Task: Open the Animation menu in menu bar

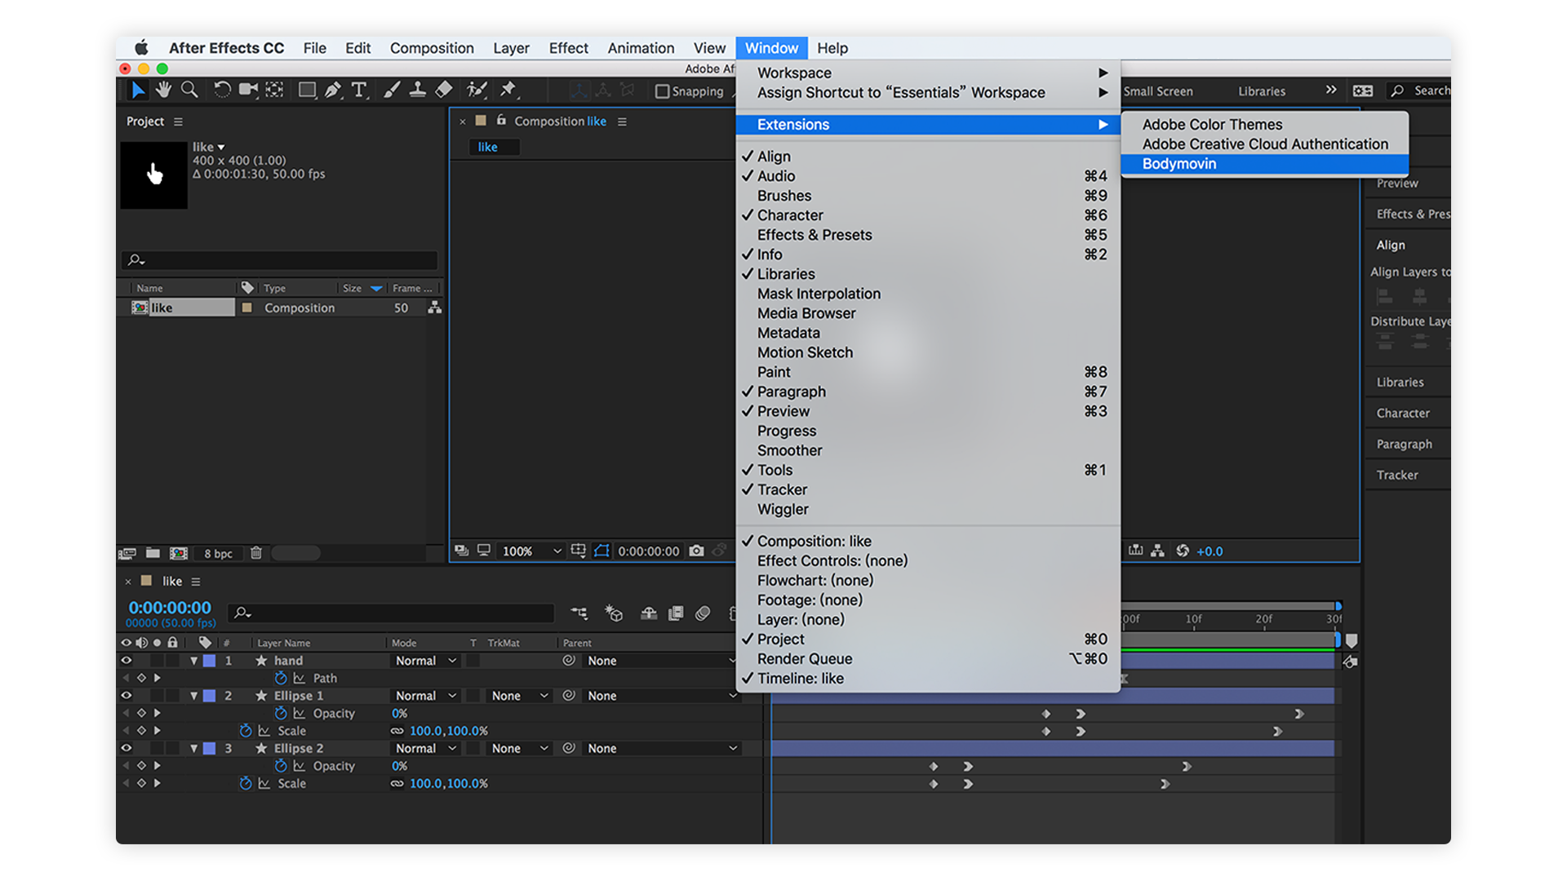Action: tap(641, 48)
